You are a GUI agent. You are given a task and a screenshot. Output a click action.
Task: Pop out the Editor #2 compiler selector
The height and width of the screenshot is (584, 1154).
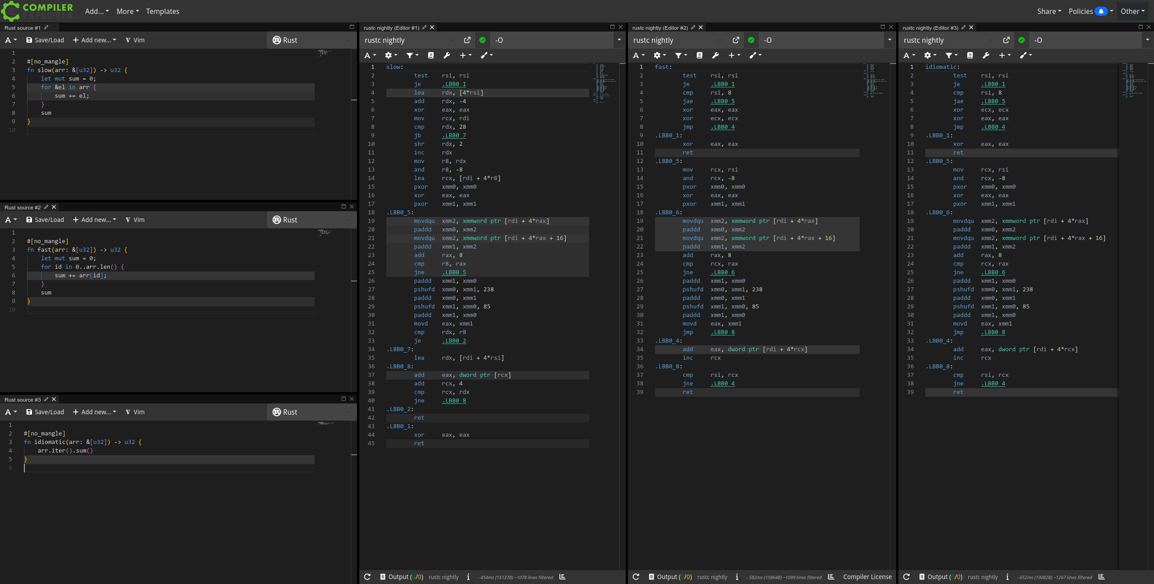point(736,40)
